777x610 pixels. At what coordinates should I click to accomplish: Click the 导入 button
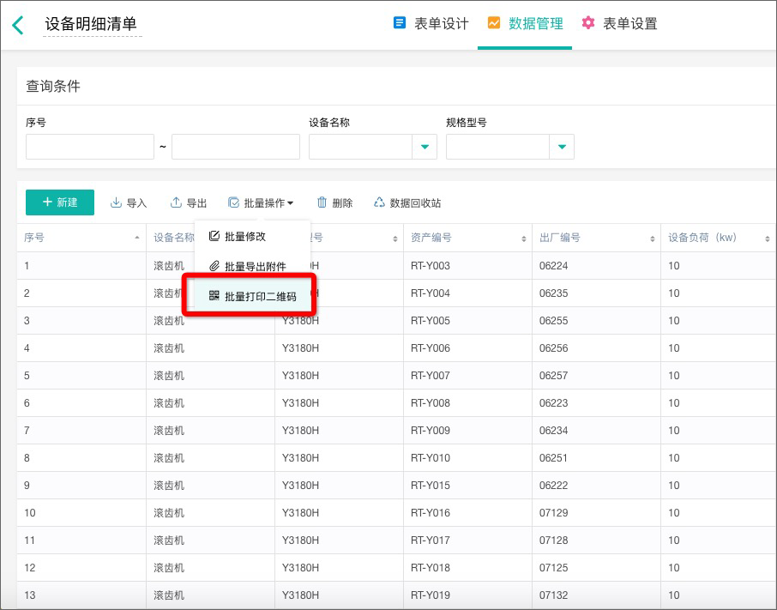129,202
